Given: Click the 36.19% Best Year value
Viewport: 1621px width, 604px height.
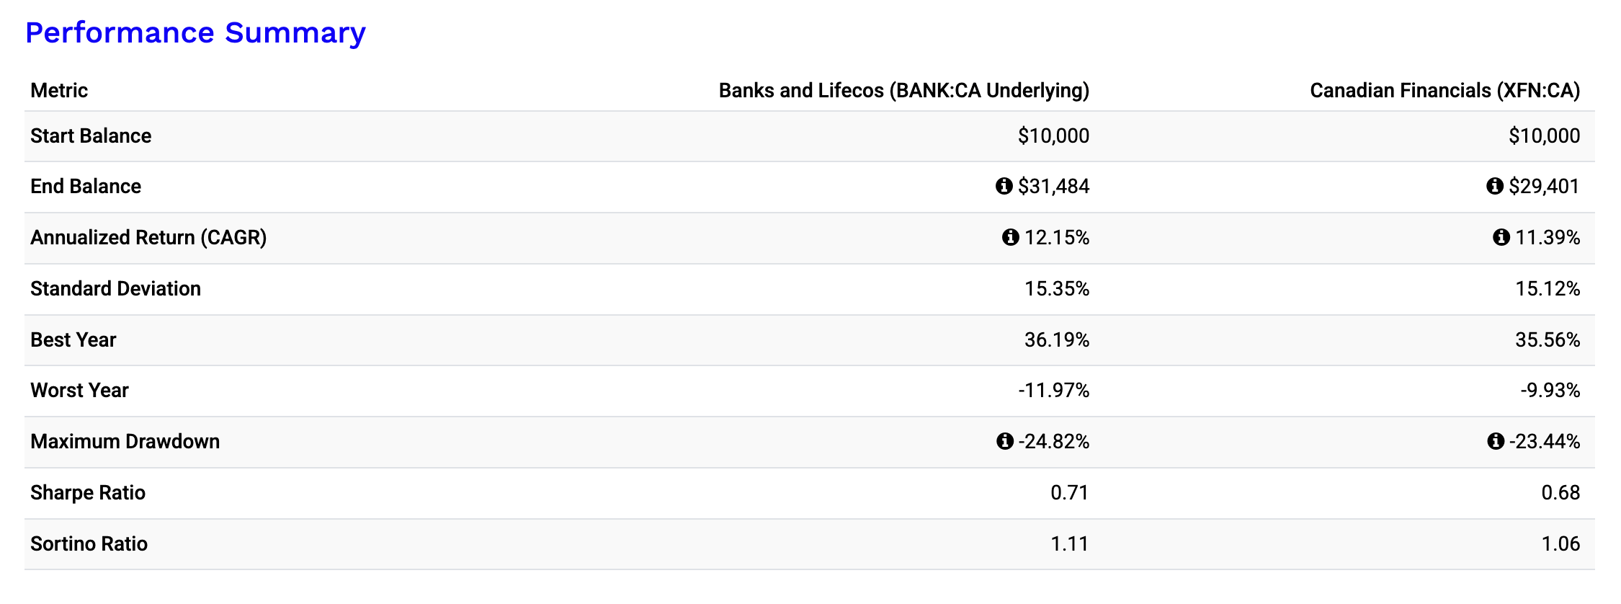Looking at the screenshot, I should [1056, 340].
